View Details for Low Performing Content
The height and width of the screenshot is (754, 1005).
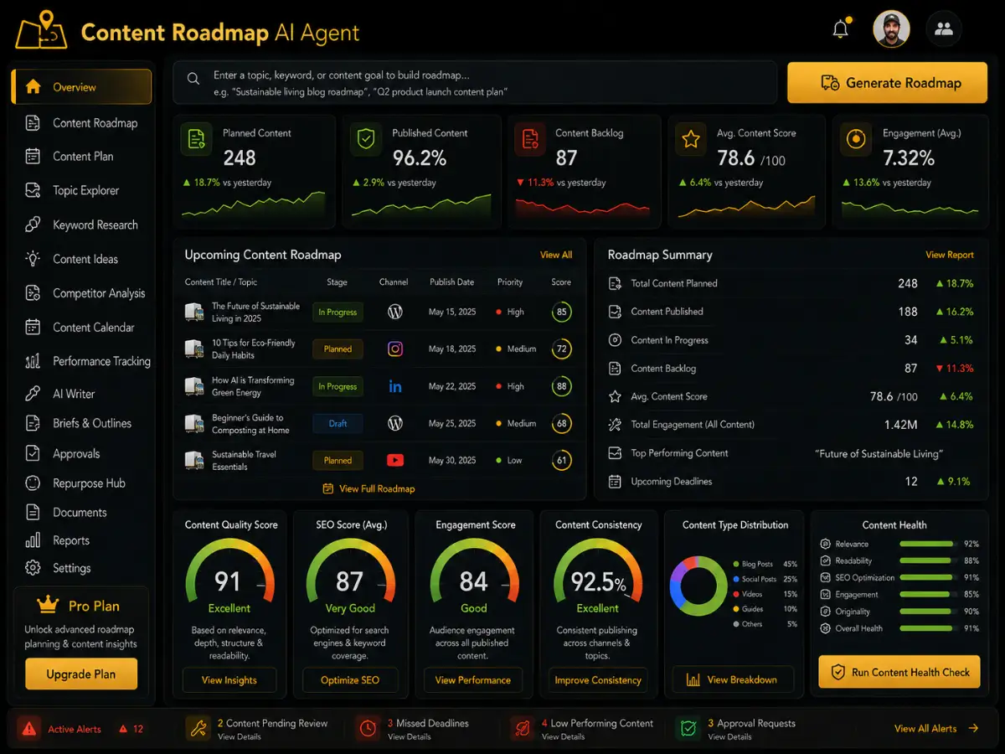(x=564, y=737)
